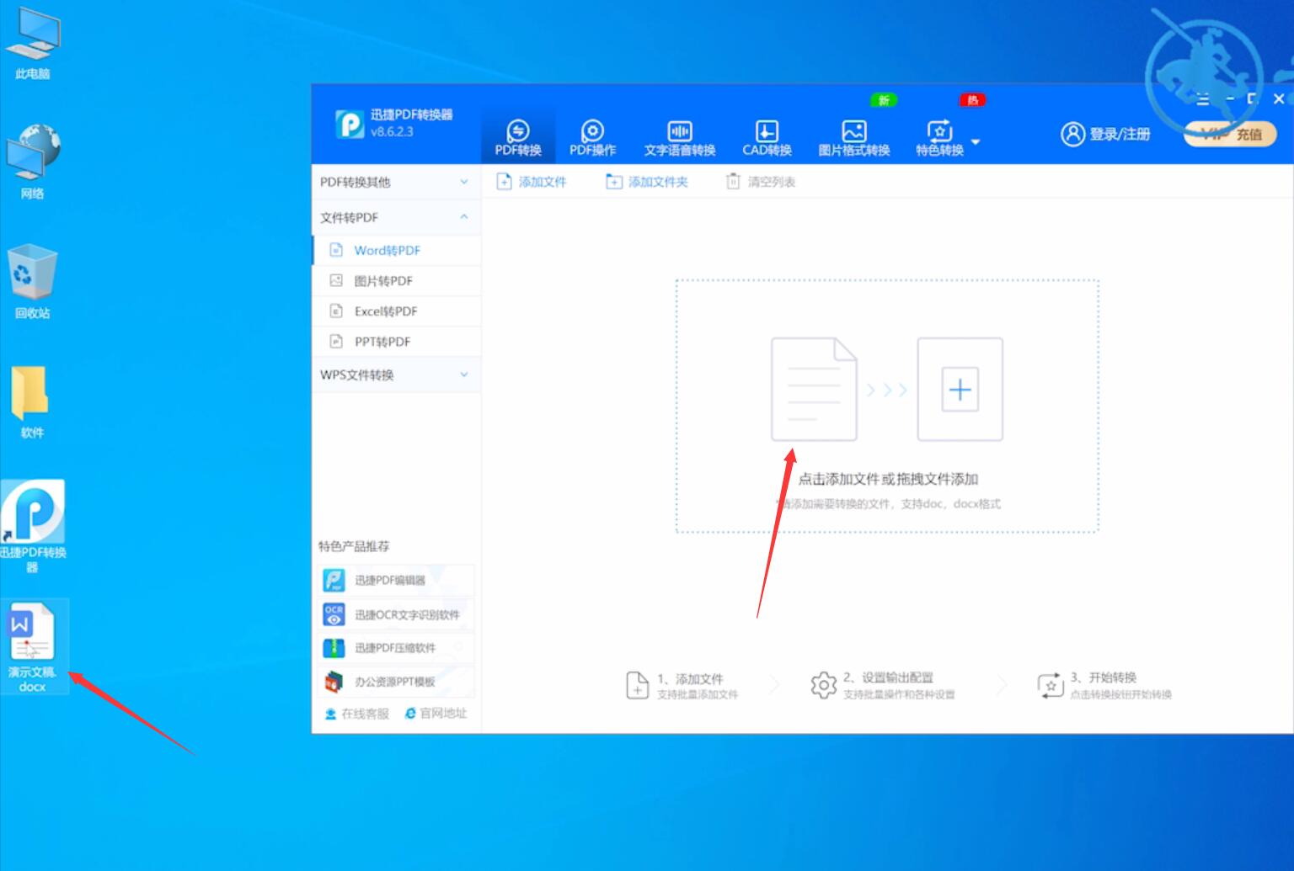Click the plus box in drop area
The height and width of the screenshot is (871, 1294).
960,390
